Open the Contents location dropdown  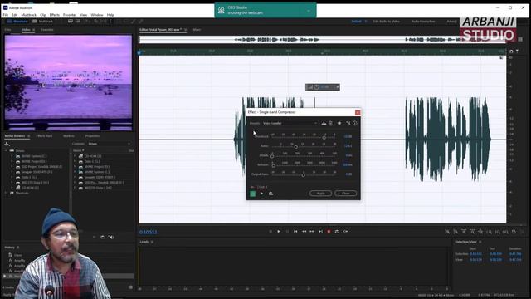click(110, 144)
